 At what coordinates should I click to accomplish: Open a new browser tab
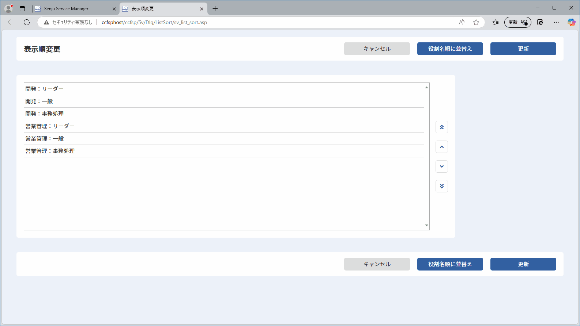pos(215,9)
